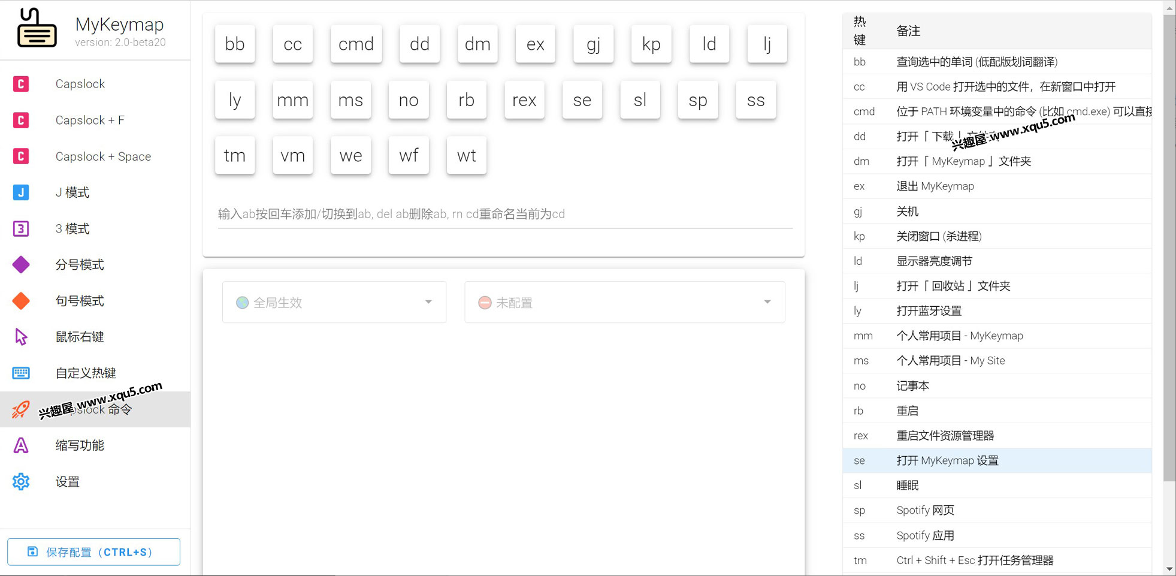This screenshot has height=576, width=1176.
Task: Click the Capslock + F sidebar icon
Action: pos(21,120)
